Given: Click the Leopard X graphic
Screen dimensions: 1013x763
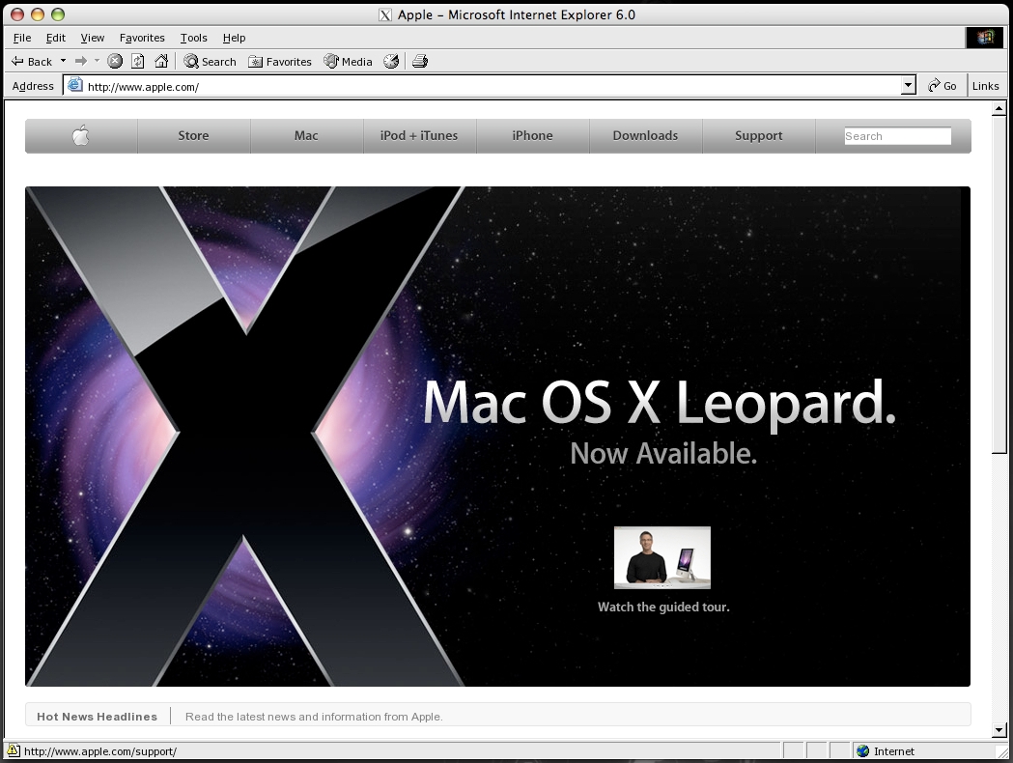Looking at the screenshot, I should coord(244,437).
